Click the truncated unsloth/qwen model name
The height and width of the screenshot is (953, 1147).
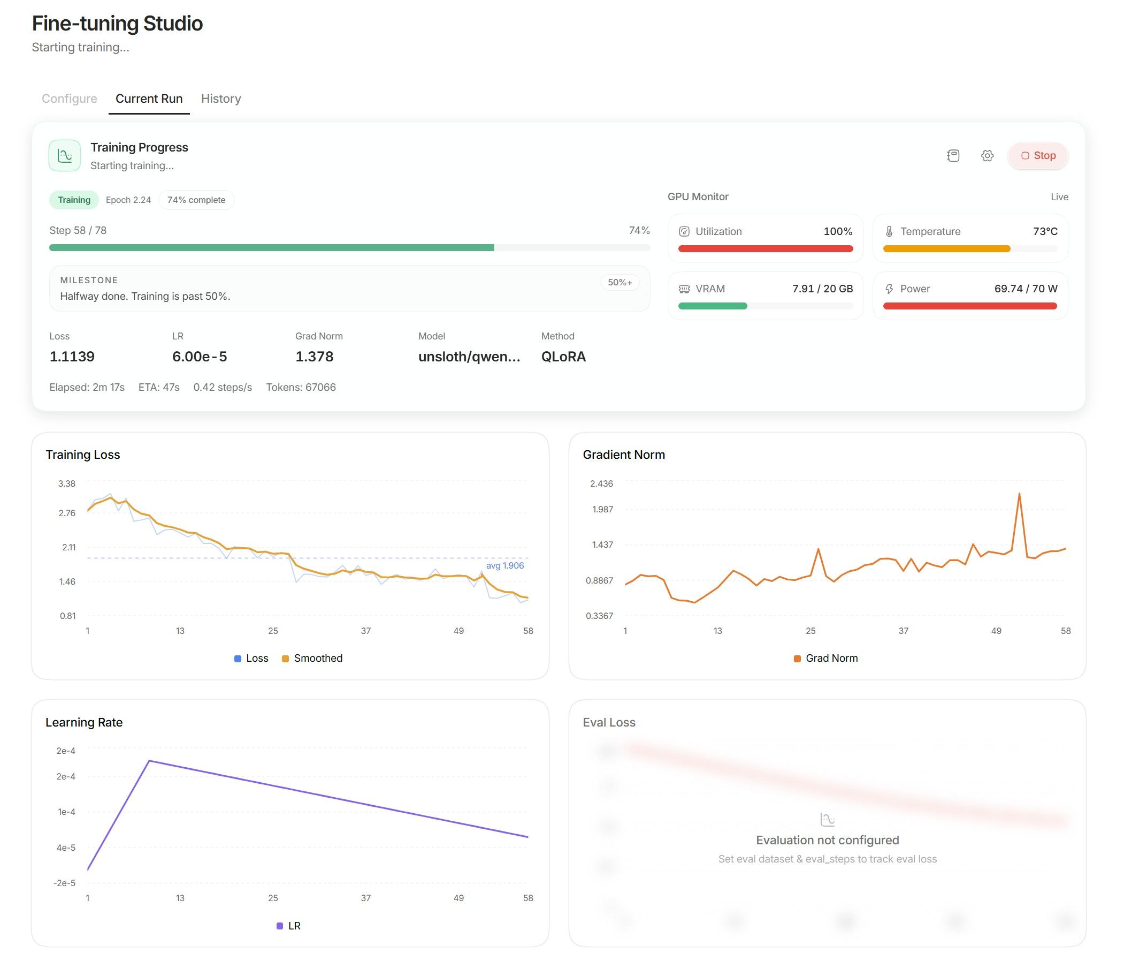469,357
